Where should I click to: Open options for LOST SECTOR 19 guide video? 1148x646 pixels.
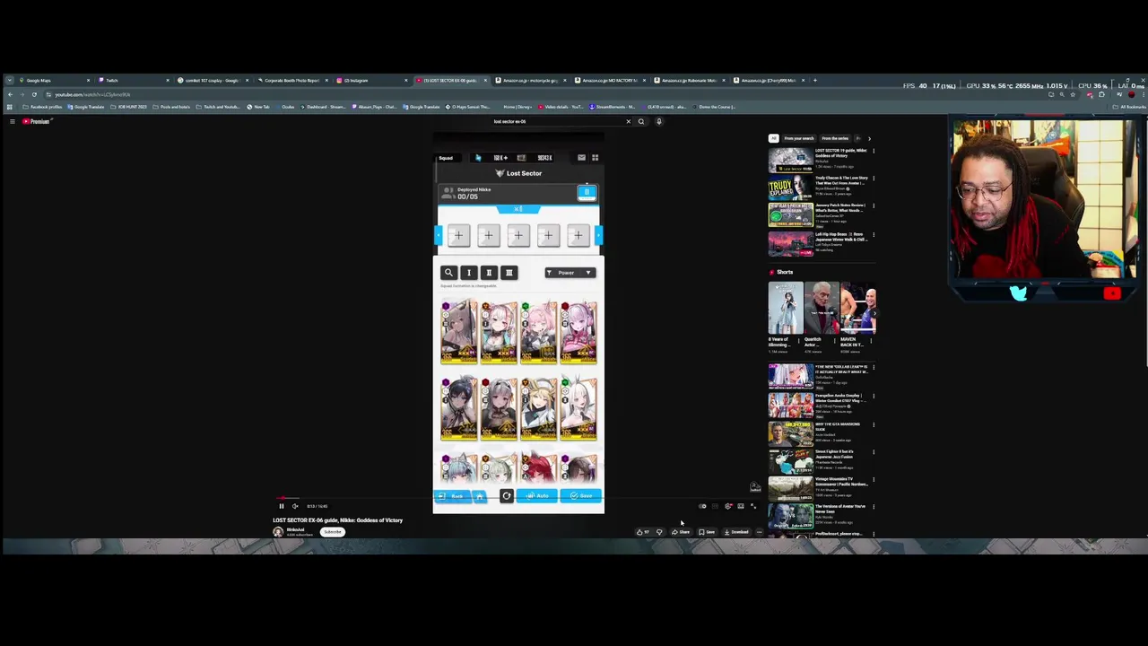874,151
